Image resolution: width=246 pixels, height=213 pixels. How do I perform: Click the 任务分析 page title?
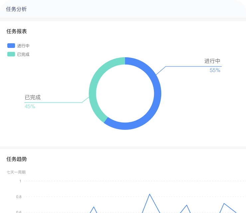tap(16, 9)
